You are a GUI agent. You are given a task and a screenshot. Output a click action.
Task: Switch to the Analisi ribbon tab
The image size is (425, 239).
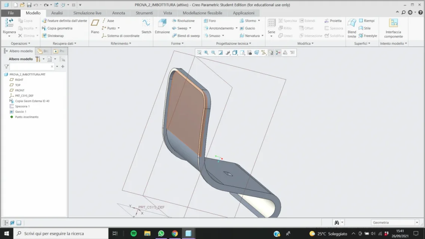[x=57, y=13]
